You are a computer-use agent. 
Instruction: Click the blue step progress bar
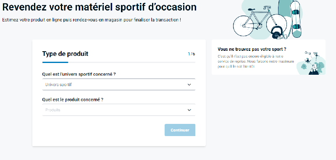point(55,62)
